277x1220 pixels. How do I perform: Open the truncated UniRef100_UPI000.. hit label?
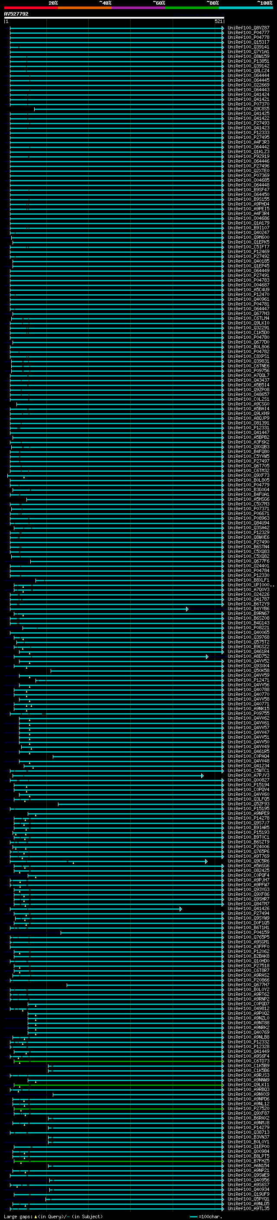pyautogui.click(x=251, y=585)
